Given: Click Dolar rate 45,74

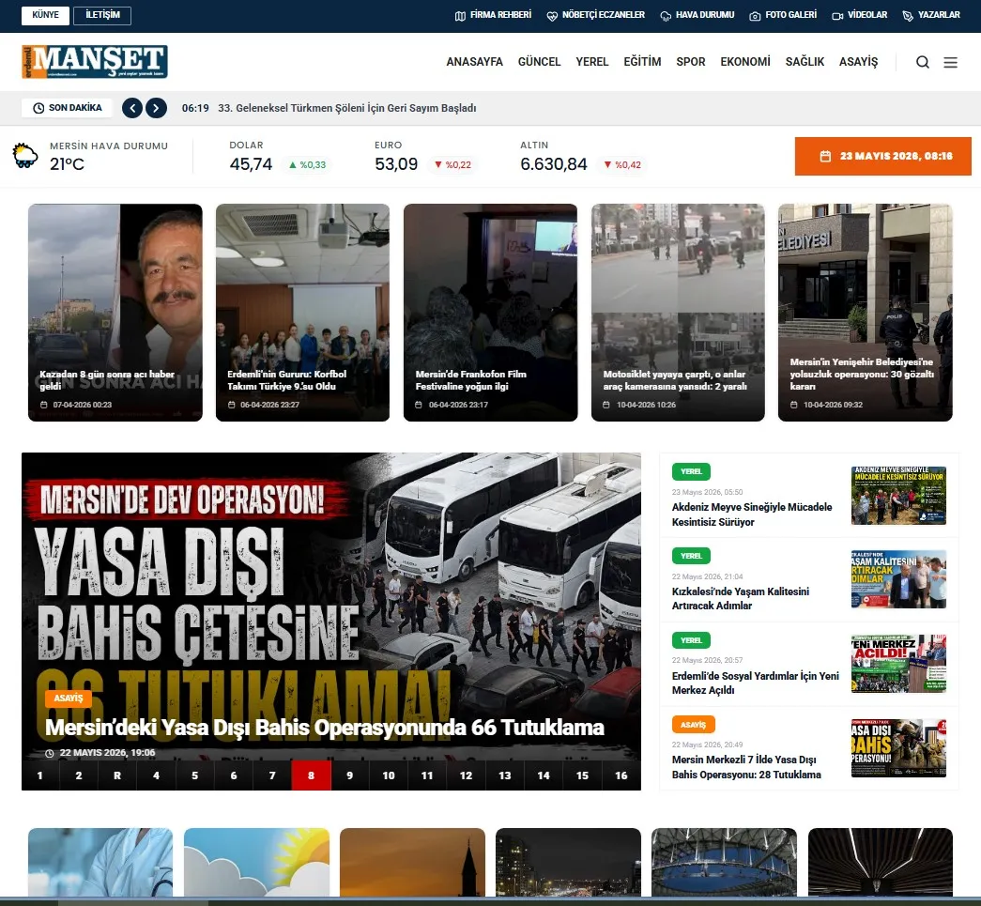Looking at the screenshot, I should (x=251, y=164).
